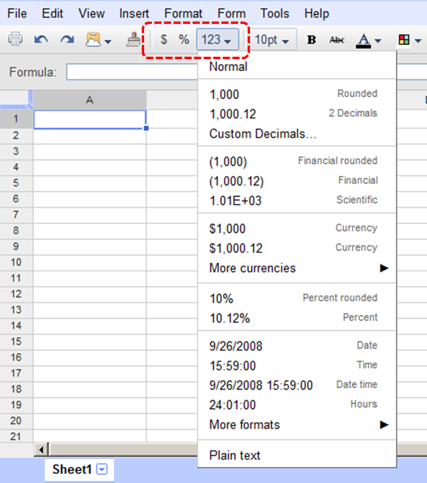This screenshot has width=427, height=483.
Task: Click the Print icon in toolbar
Action: 15,39
